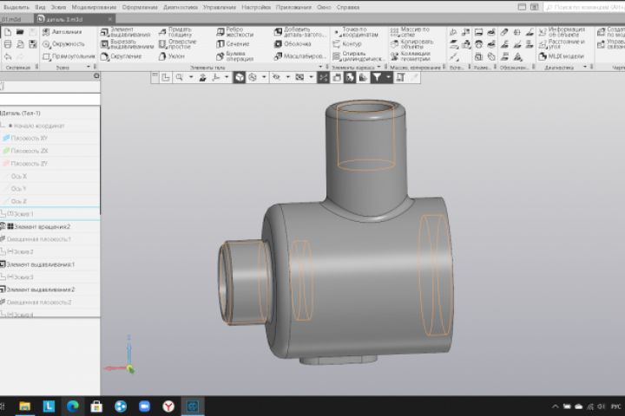Viewport: 625px width, 416px height.
Task: Open the Оформление menu
Action: pyautogui.click(x=140, y=7)
